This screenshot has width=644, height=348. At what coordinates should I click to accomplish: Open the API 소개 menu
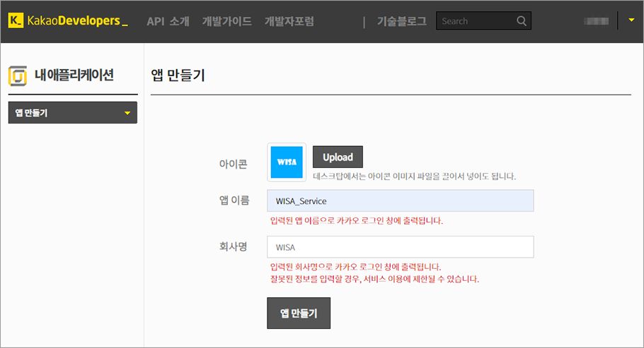point(168,21)
